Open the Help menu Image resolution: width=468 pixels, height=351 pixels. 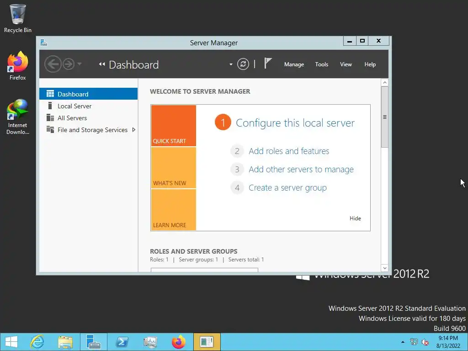click(370, 64)
